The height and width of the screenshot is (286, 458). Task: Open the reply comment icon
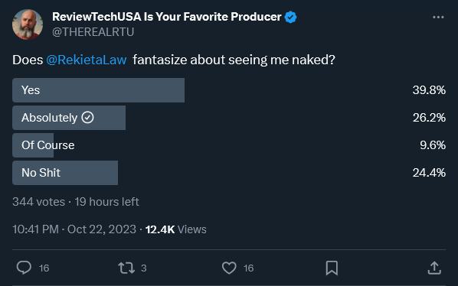pos(24,268)
